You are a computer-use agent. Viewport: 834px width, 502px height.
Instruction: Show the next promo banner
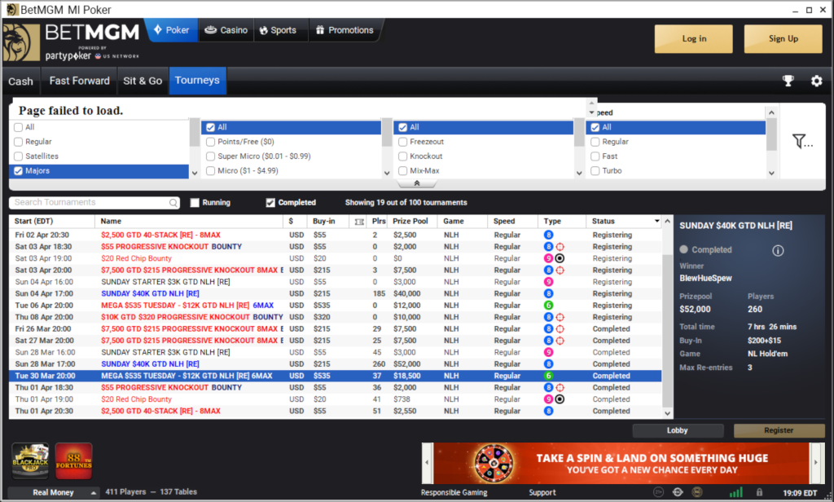(x=816, y=463)
